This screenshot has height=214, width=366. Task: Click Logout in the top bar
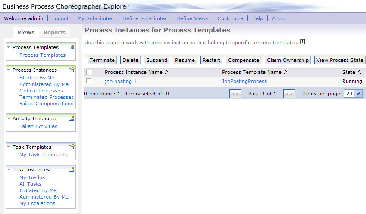(60, 18)
